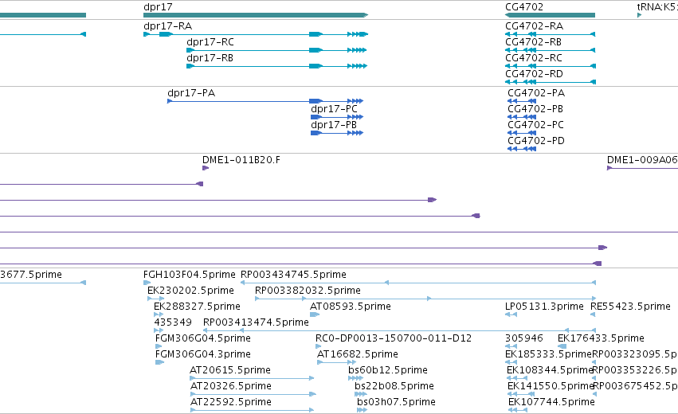The image size is (678, 414).
Task: Select AT16682.5prime EST label
Action: tap(358, 354)
